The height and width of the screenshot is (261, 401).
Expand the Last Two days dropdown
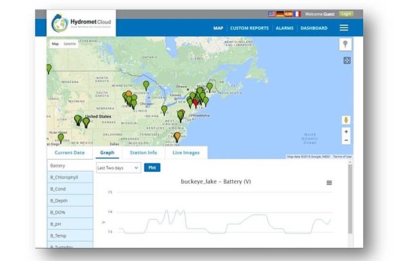118,168
